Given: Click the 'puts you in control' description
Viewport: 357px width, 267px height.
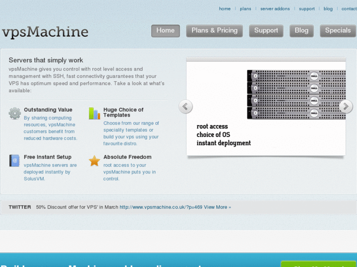Looking at the screenshot, I should [130, 172].
